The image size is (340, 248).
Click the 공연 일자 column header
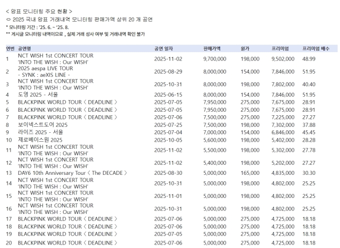point(163,49)
